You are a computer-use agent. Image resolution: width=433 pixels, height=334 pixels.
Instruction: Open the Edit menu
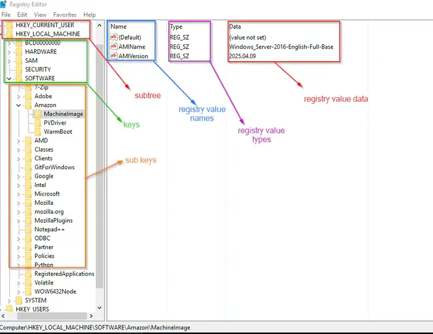point(22,14)
